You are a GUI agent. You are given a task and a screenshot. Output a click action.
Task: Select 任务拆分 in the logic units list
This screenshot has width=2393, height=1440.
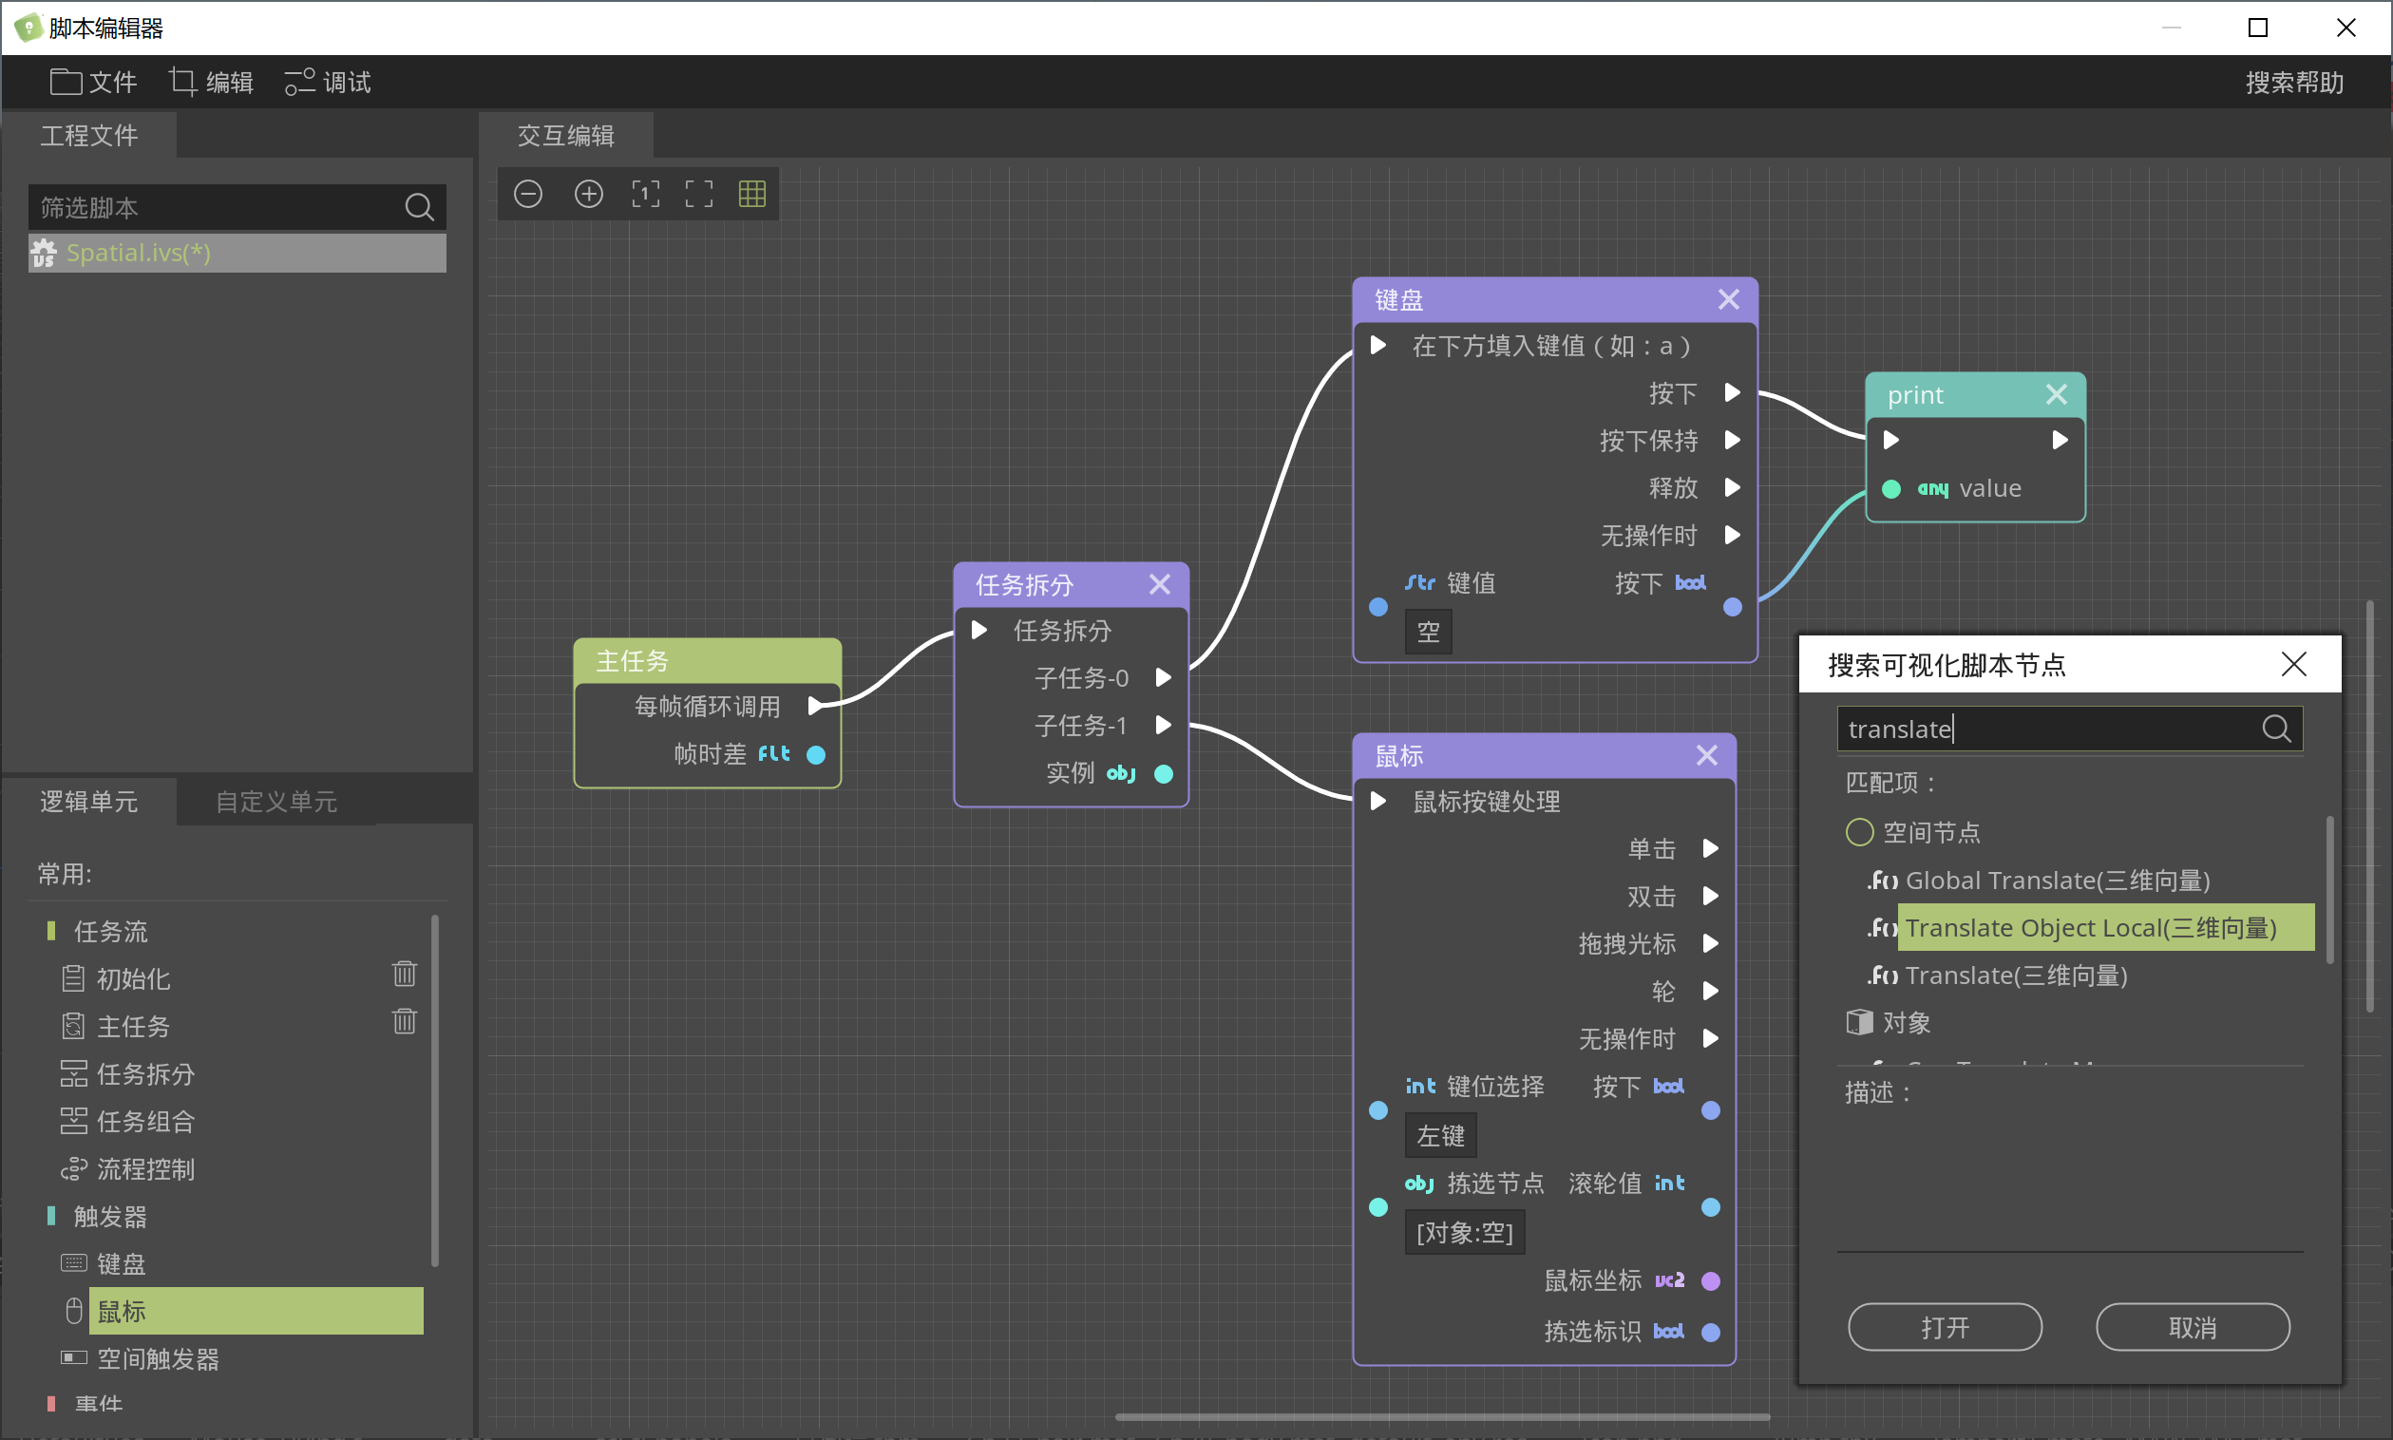[145, 1074]
